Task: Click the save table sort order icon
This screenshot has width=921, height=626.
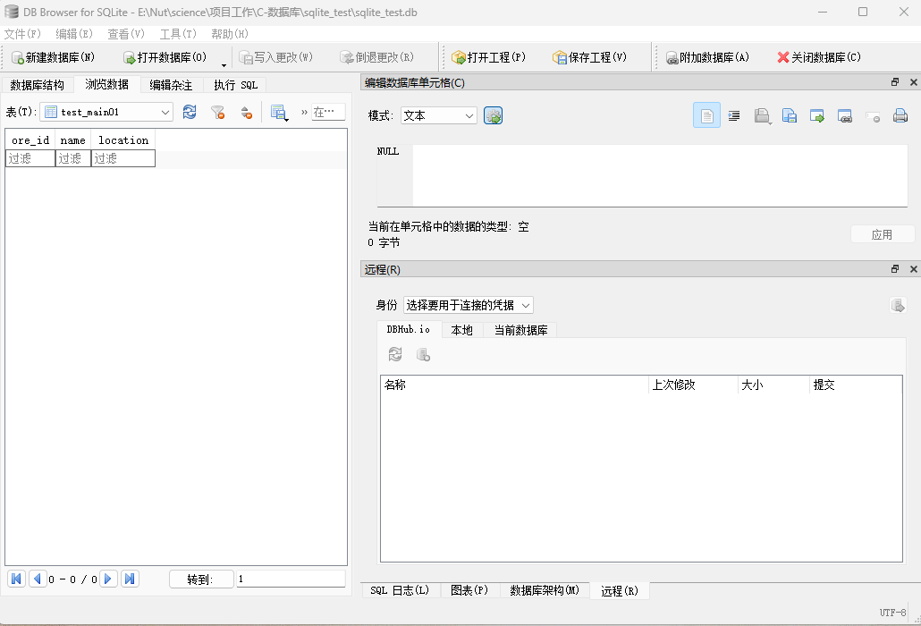Action: pos(246,112)
